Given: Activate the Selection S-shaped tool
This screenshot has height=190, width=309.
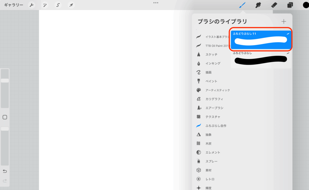Looking at the screenshot, I should click(x=58, y=5).
